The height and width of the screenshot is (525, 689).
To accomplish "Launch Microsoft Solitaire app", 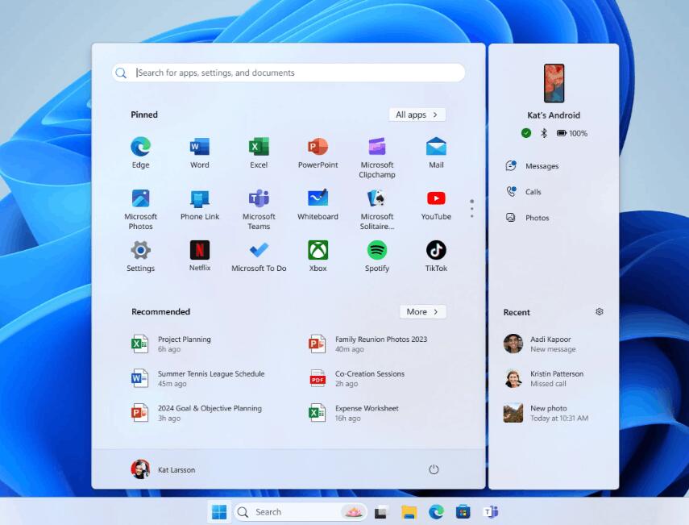I will coord(377,210).
